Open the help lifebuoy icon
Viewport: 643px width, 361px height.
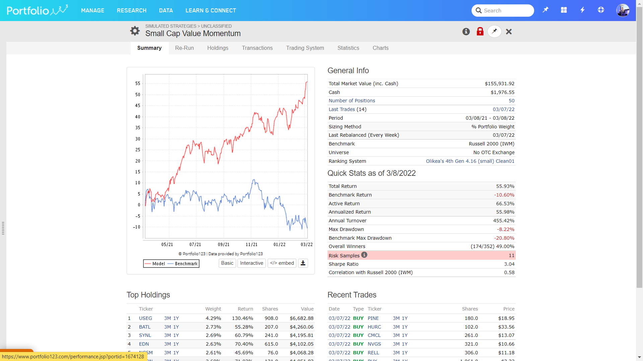pos(601,10)
